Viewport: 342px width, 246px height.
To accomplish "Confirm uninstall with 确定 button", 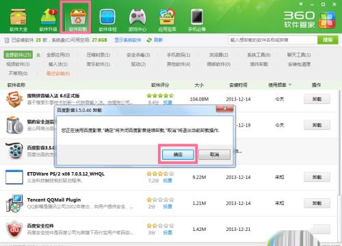I will pyautogui.click(x=178, y=154).
